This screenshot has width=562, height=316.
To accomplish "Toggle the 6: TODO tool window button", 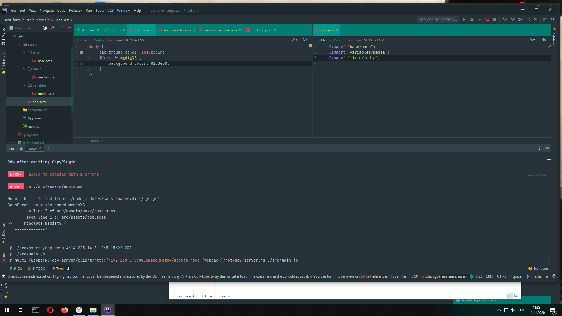I will coord(37,269).
